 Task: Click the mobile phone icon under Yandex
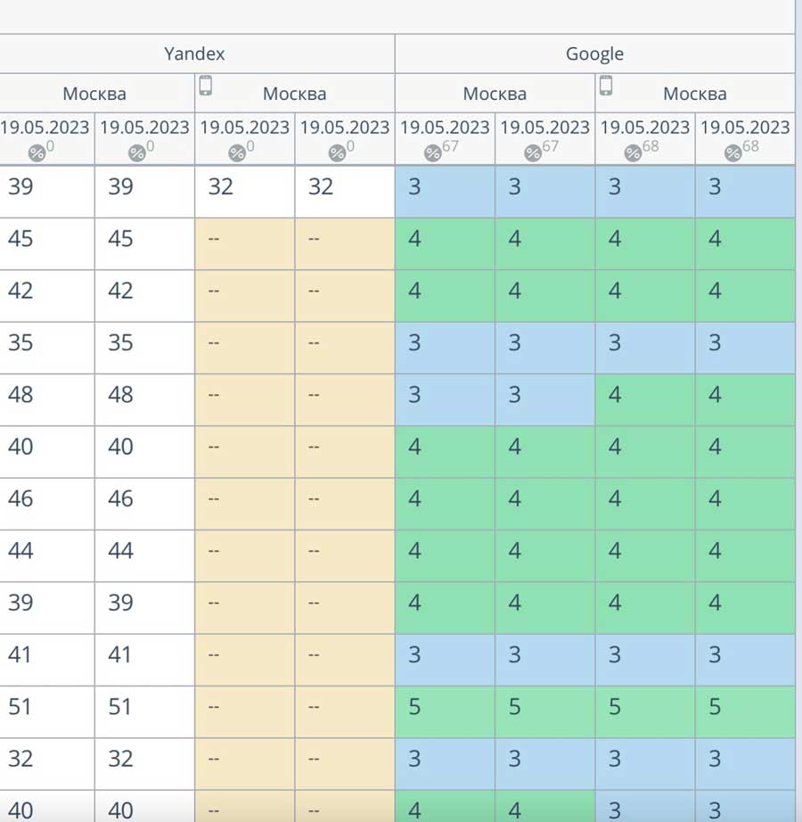206,86
